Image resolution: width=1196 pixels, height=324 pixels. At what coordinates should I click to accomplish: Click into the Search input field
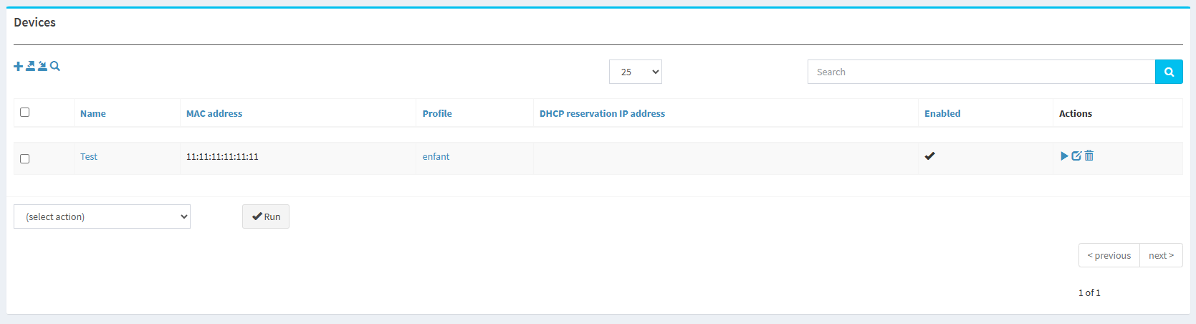click(x=981, y=72)
